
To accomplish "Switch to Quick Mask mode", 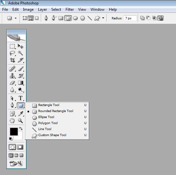I will tap(20, 147).
